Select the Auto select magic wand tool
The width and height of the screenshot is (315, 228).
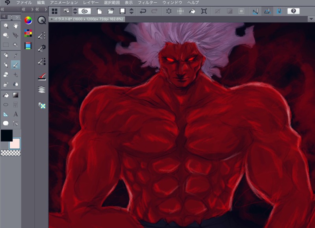click(15, 45)
